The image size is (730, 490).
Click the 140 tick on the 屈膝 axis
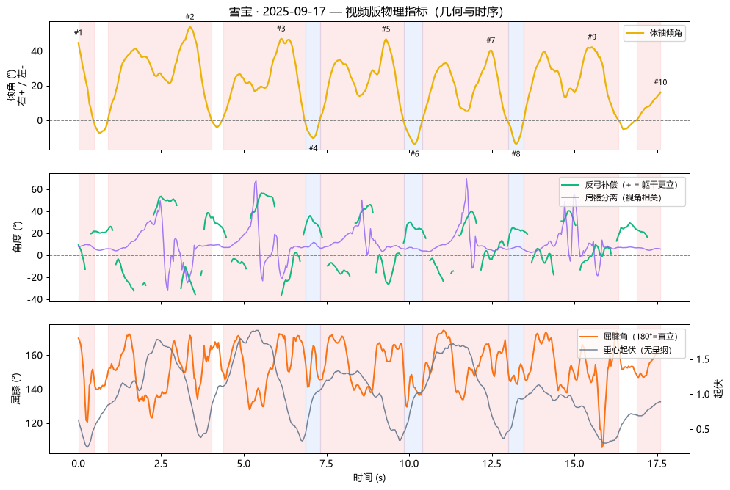[x=35, y=390]
